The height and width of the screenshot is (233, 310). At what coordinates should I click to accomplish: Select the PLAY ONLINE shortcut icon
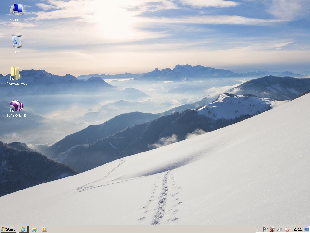point(17,108)
